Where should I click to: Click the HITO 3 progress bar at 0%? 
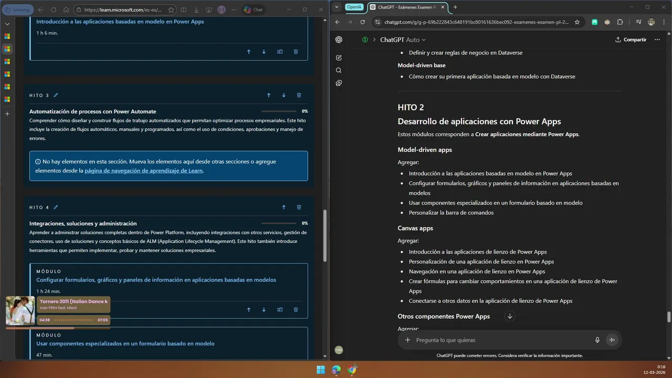(279, 111)
